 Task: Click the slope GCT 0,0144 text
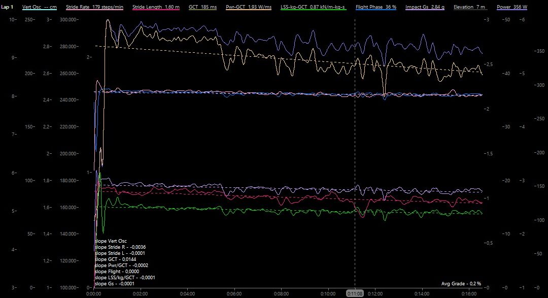click(115, 259)
